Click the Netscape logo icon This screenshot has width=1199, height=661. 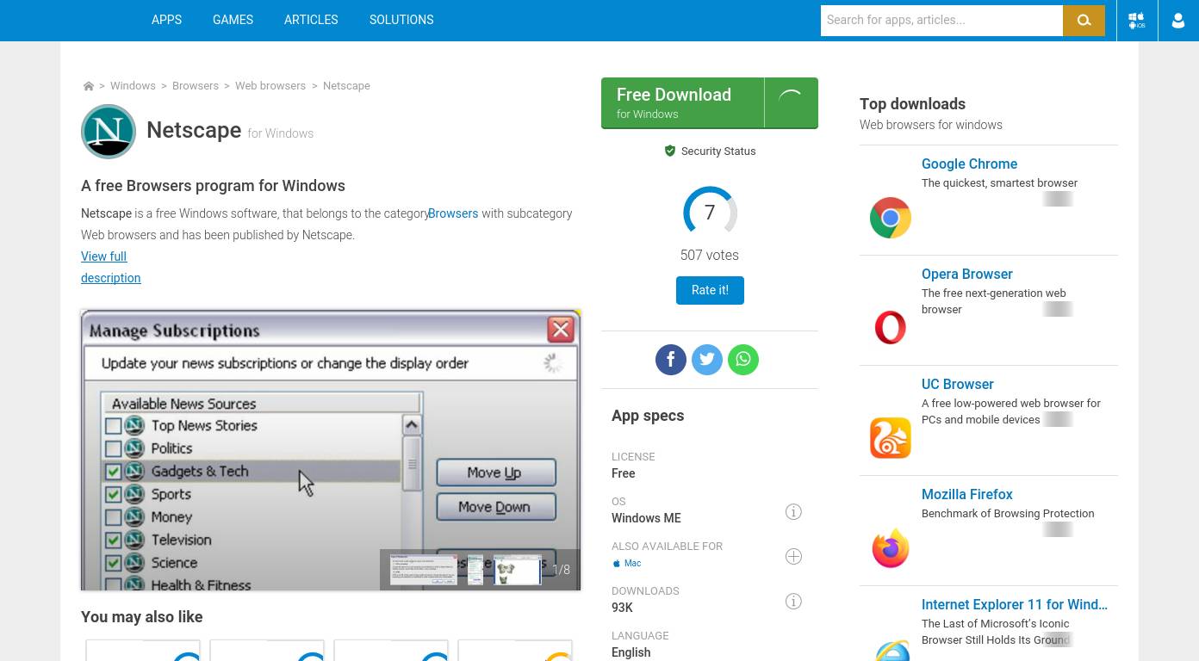[109, 132]
